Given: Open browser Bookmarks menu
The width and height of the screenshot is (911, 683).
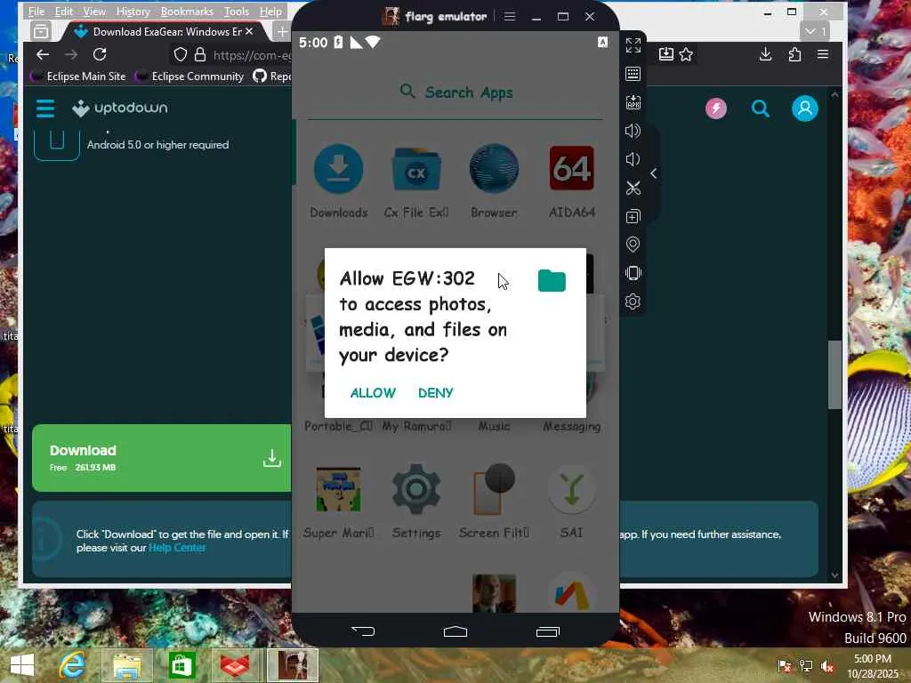Looking at the screenshot, I should coord(187,11).
